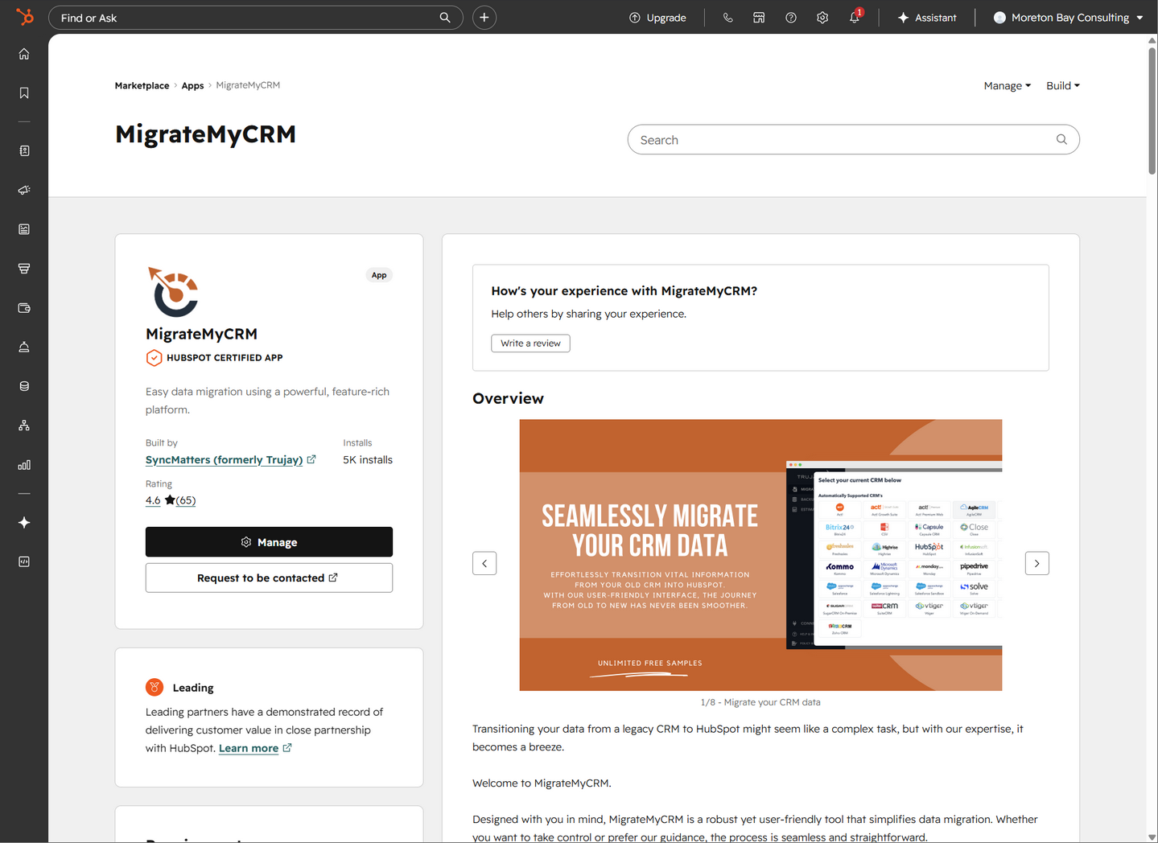Click the 1/8 slide caption
Viewport: 1158px width, 843px height.
click(760, 702)
